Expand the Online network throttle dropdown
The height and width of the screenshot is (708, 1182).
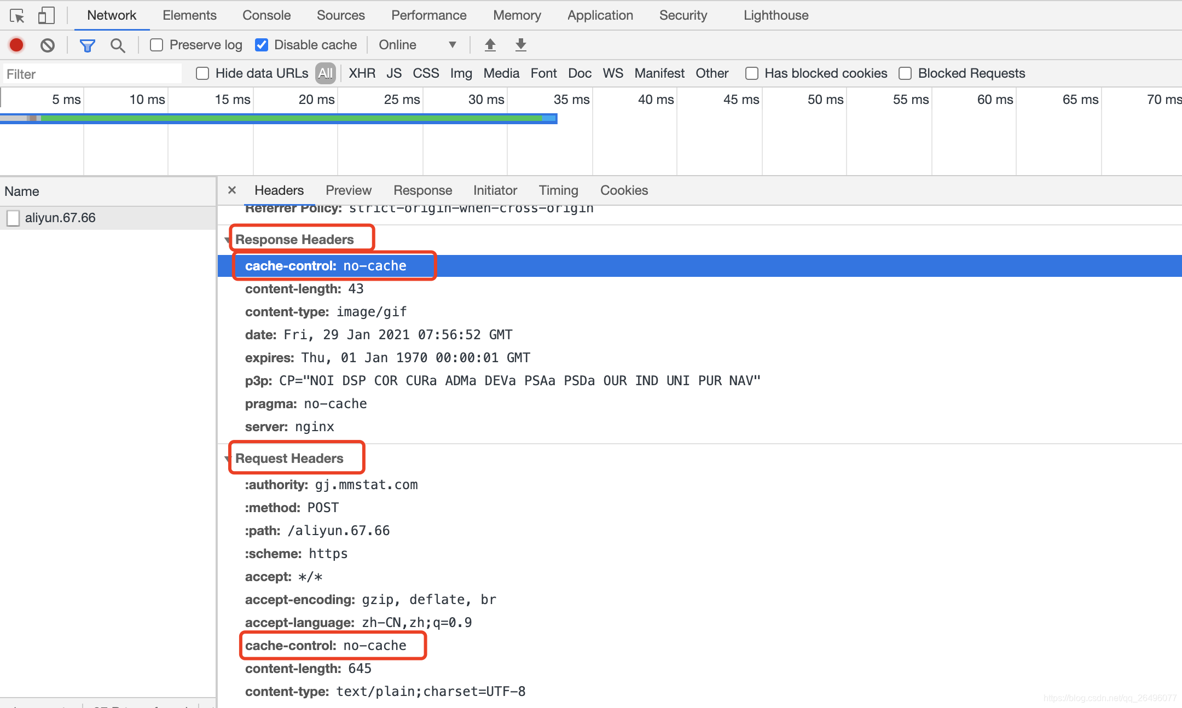(x=453, y=45)
